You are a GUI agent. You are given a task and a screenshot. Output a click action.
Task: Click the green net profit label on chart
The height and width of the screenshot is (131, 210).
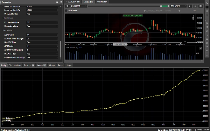point(133,16)
